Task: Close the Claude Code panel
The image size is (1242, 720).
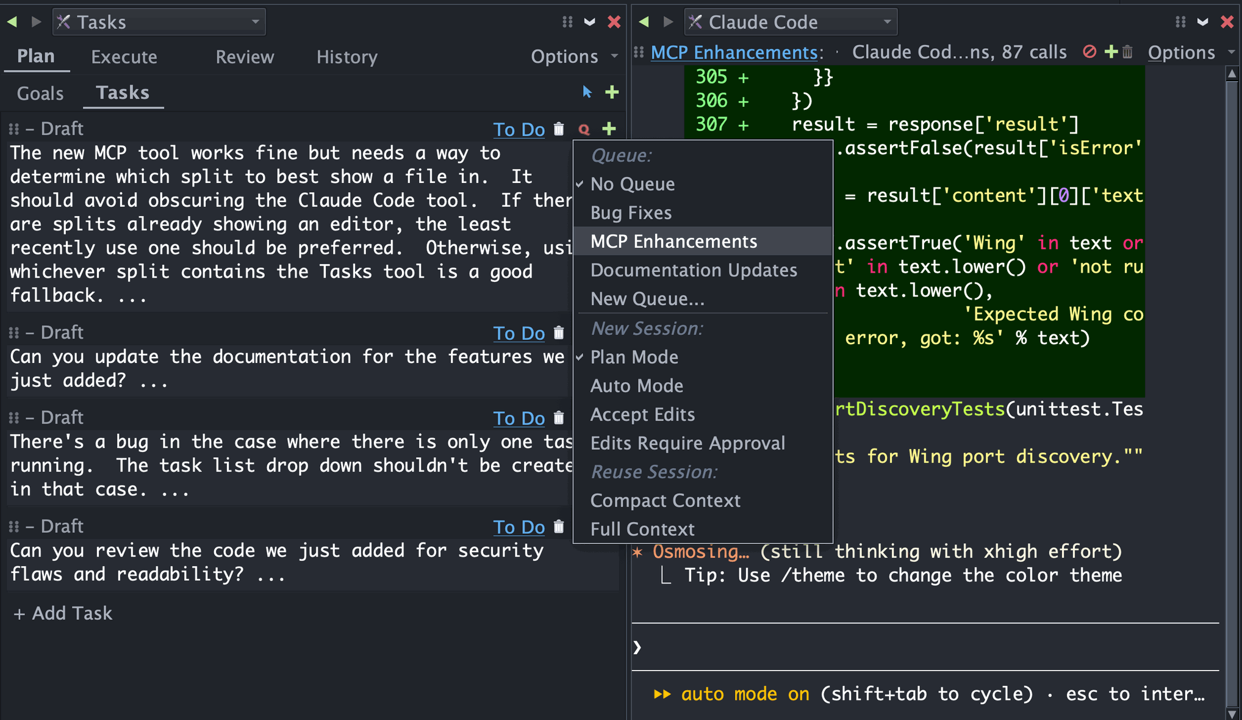Action: point(1227,22)
